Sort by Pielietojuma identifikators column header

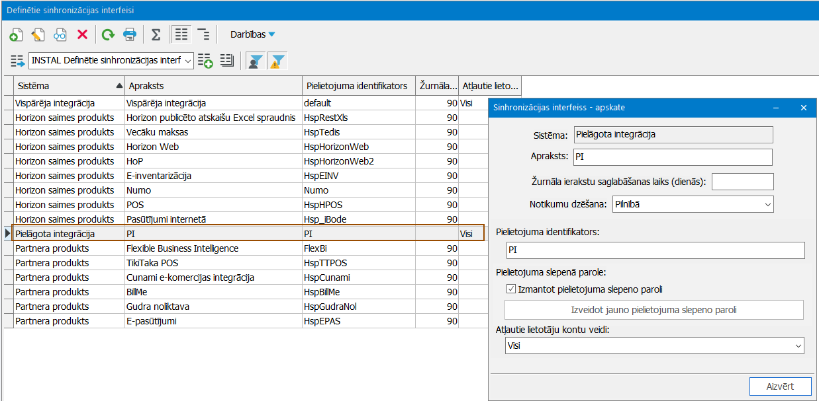point(358,86)
